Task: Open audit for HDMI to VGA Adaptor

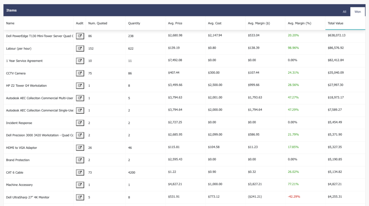Action: coord(80,148)
